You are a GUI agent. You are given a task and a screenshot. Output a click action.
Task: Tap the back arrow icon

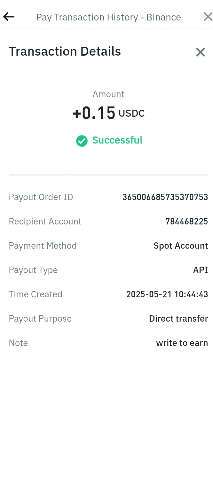[9, 17]
